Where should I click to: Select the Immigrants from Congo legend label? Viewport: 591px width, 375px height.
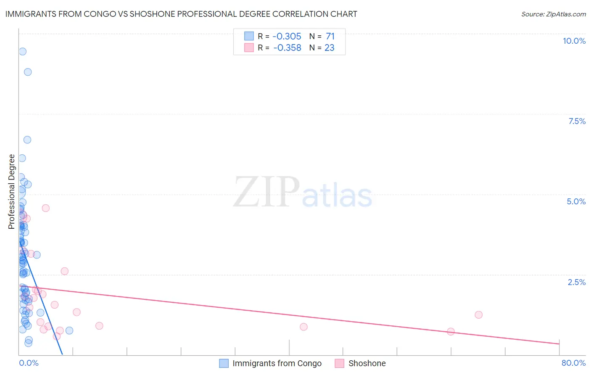[277, 363]
